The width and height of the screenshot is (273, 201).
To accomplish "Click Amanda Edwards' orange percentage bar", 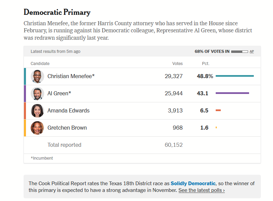I will tap(218, 110).
